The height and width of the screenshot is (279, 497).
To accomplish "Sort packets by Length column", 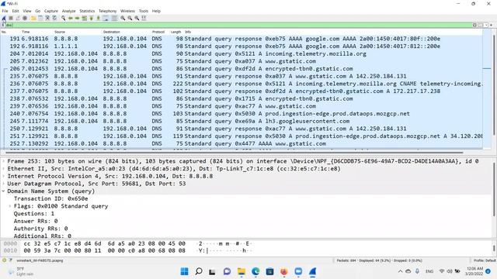I will coord(176,32).
